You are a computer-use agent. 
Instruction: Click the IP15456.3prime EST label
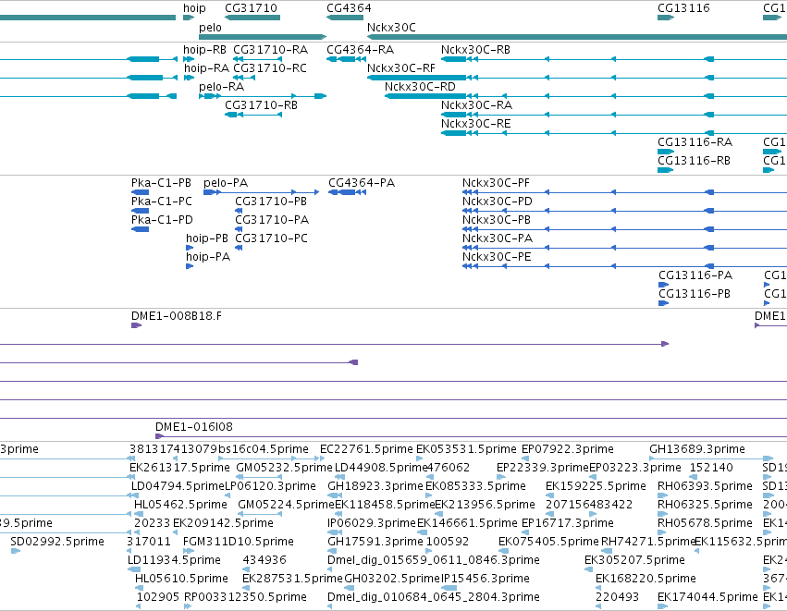486,580
